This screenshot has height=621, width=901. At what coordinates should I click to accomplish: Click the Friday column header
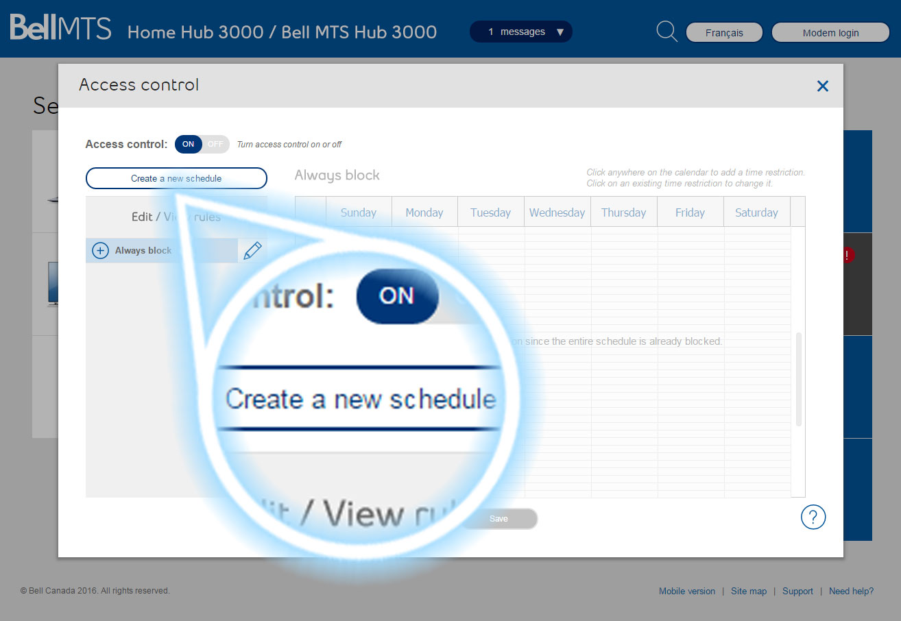690,212
